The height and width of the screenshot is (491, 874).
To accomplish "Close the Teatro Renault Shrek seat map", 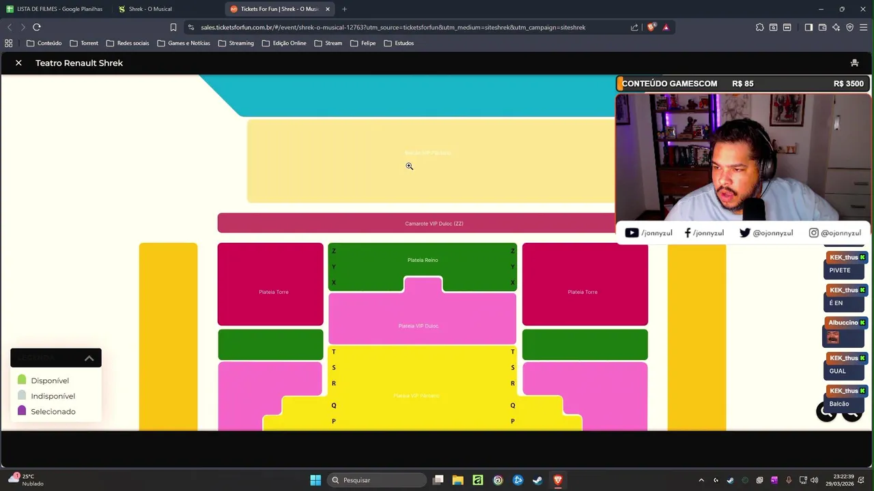I will 18,63.
